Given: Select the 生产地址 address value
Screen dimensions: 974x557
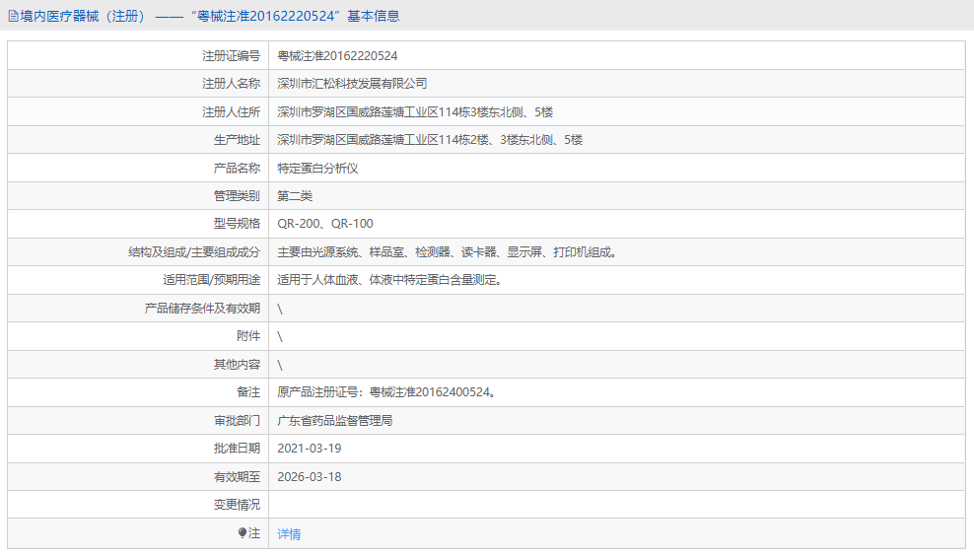Looking at the screenshot, I should tap(430, 140).
